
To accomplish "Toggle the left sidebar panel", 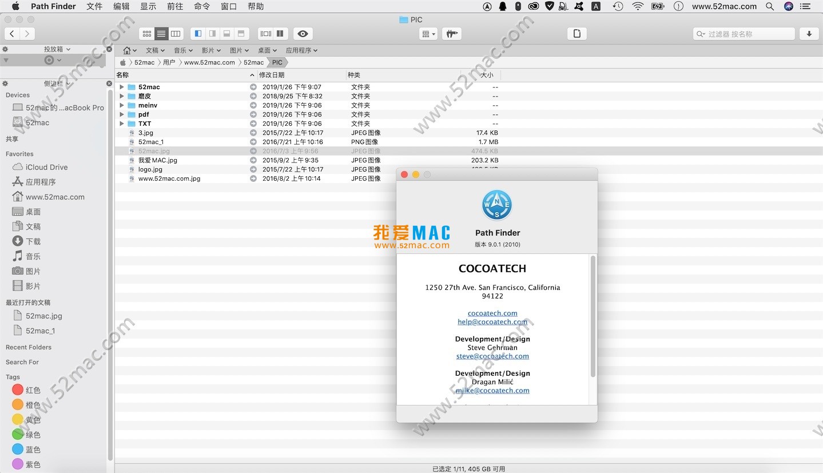I will point(198,34).
